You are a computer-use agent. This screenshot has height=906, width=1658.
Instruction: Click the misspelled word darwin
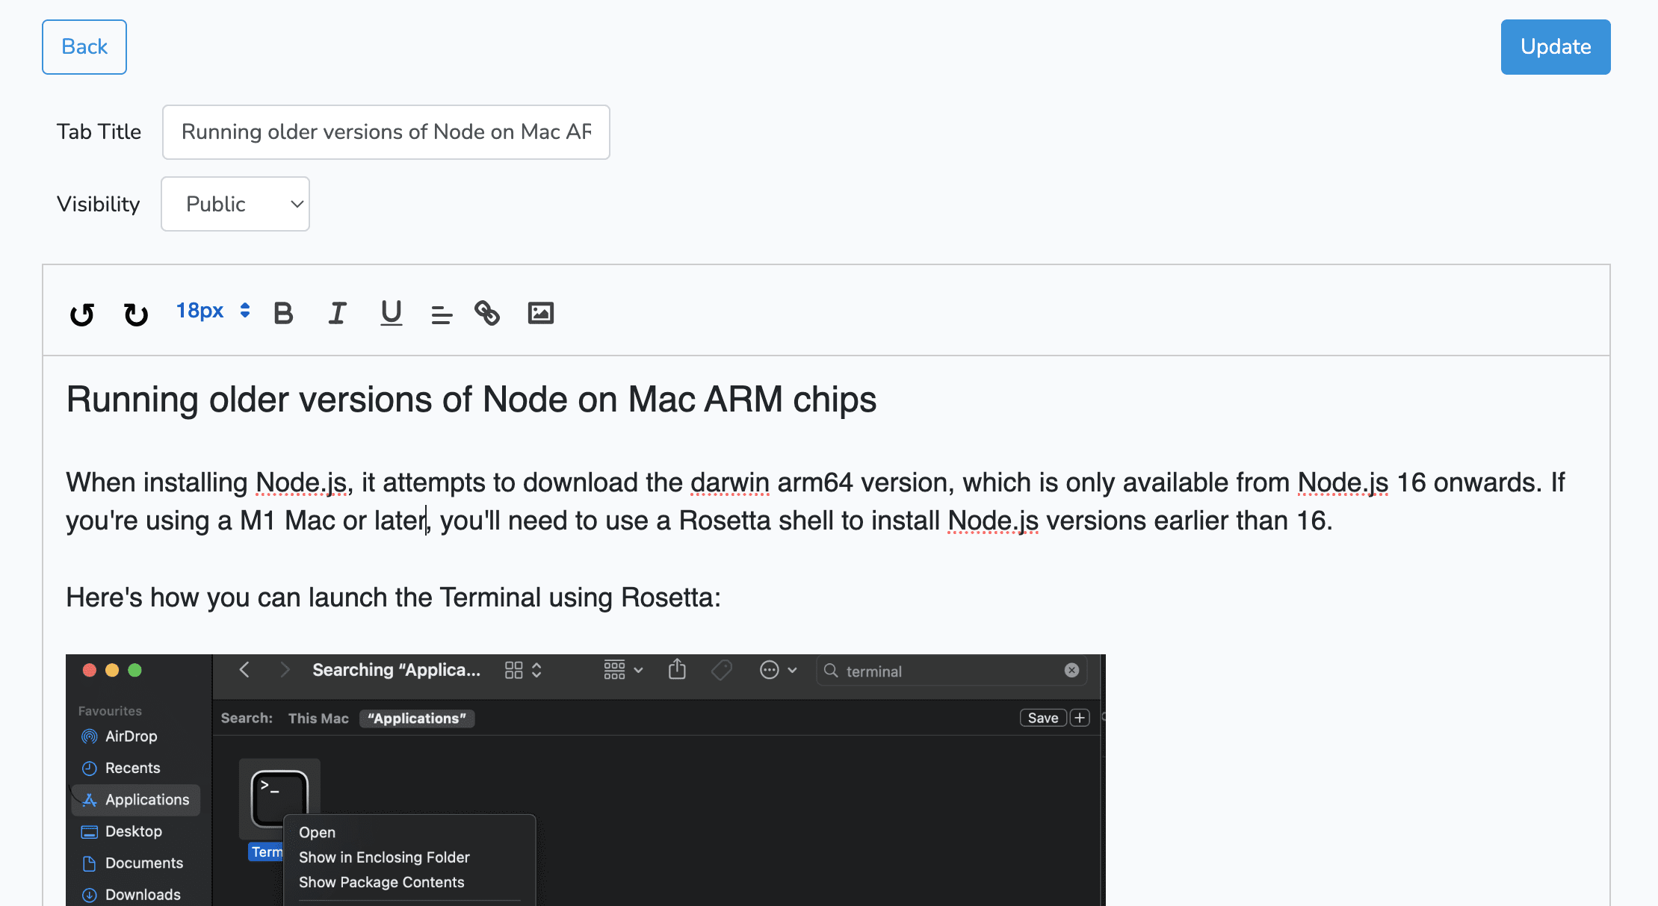[x=729, y=483]
